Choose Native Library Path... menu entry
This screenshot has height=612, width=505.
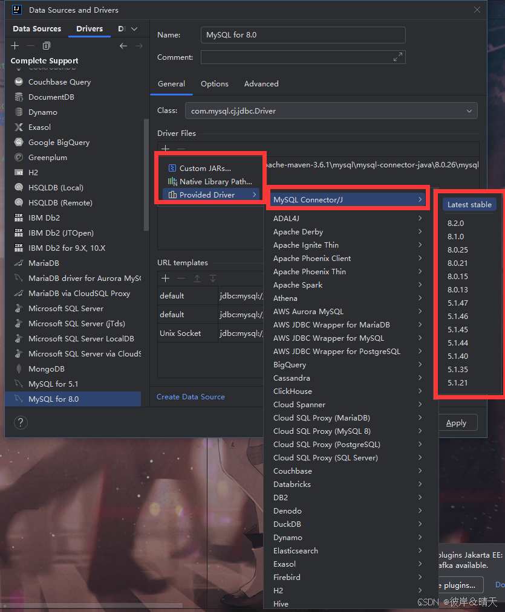click(211, 181)
